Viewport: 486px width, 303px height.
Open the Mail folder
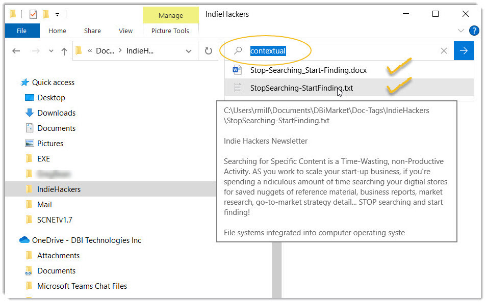pyautogui.click(x=44, y=204)
